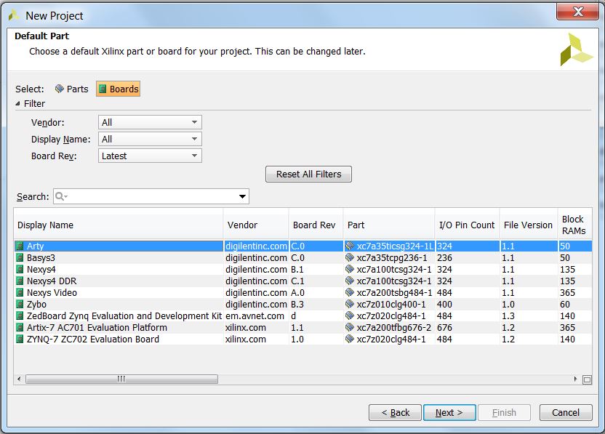
Task: Click the Vivado logo in title bar
Action: 14,15
